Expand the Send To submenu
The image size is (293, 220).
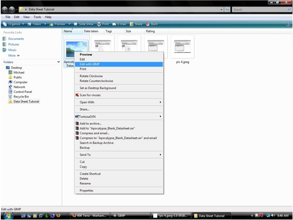(160, 154)
